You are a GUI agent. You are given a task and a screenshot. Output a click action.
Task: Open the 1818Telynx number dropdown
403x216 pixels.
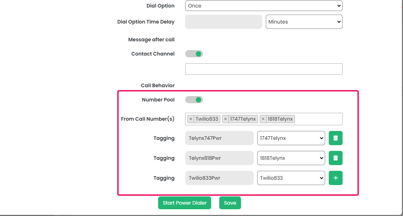tap(291, 158)
